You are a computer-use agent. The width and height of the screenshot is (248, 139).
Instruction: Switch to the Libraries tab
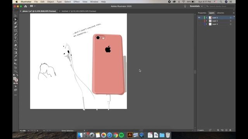(220, 13)
